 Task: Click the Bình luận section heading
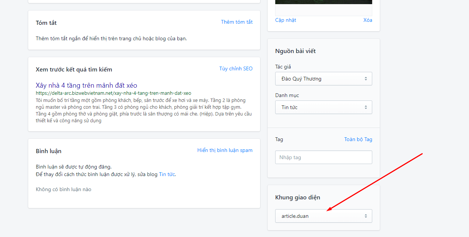(x=49, y=151)
